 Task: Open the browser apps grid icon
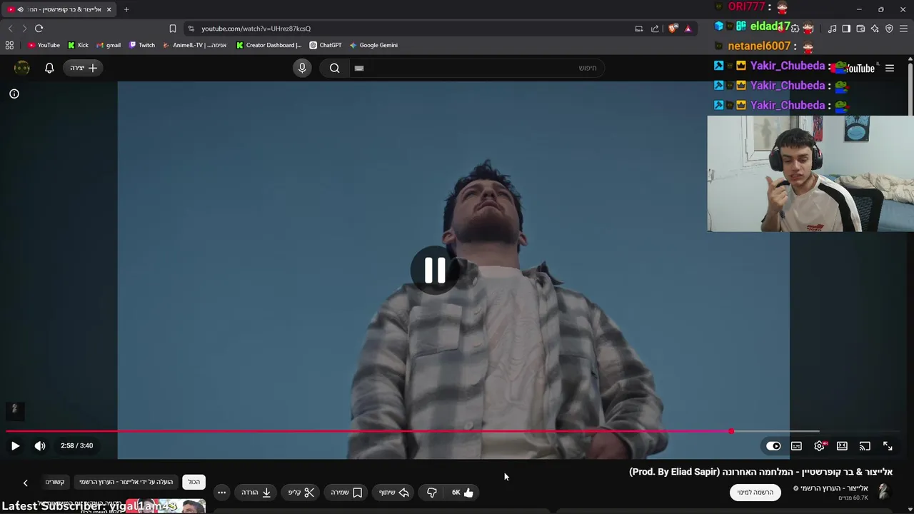pyautogui.click(x=9, y=45)
